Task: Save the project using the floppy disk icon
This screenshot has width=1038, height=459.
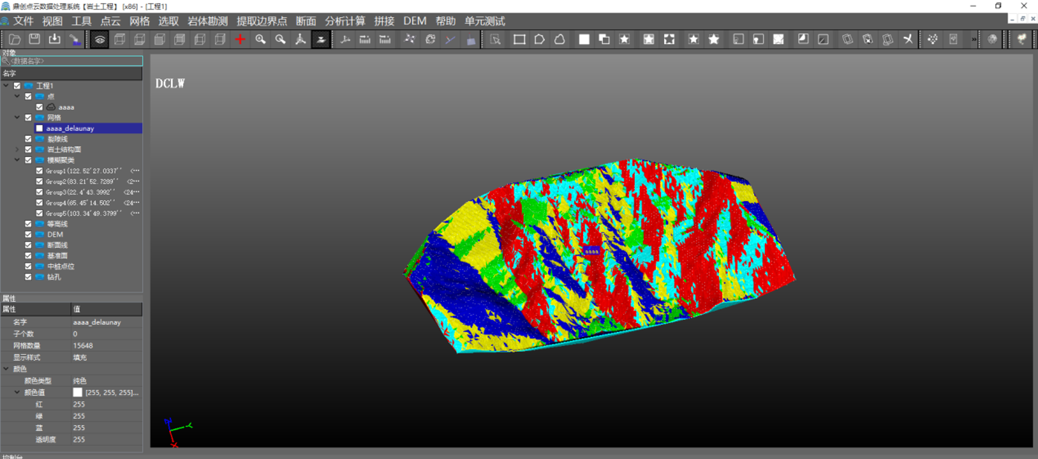Action: tap(34, 40)
